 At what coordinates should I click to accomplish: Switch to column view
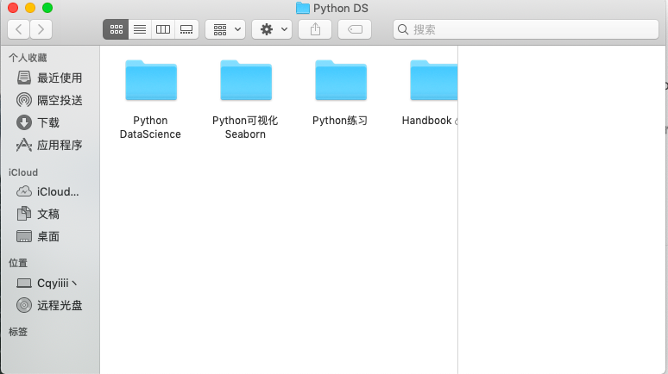pos(162,29)
